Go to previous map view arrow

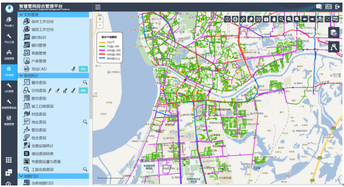(304, 19)
